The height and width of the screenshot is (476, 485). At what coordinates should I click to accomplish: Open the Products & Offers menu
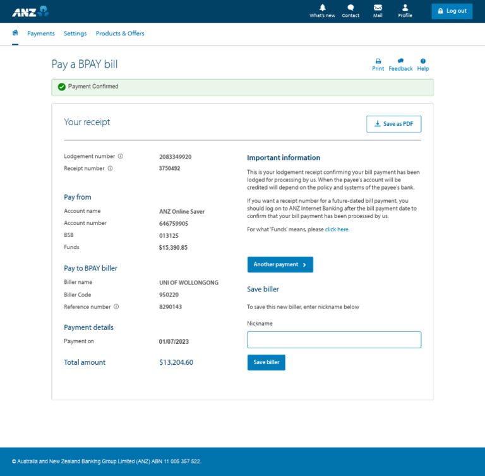[120, 34]
